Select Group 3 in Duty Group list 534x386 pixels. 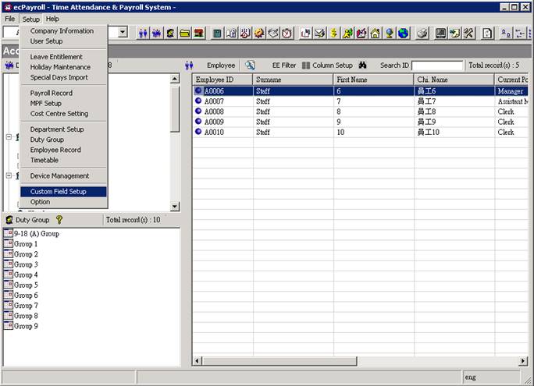pos(21,264)
